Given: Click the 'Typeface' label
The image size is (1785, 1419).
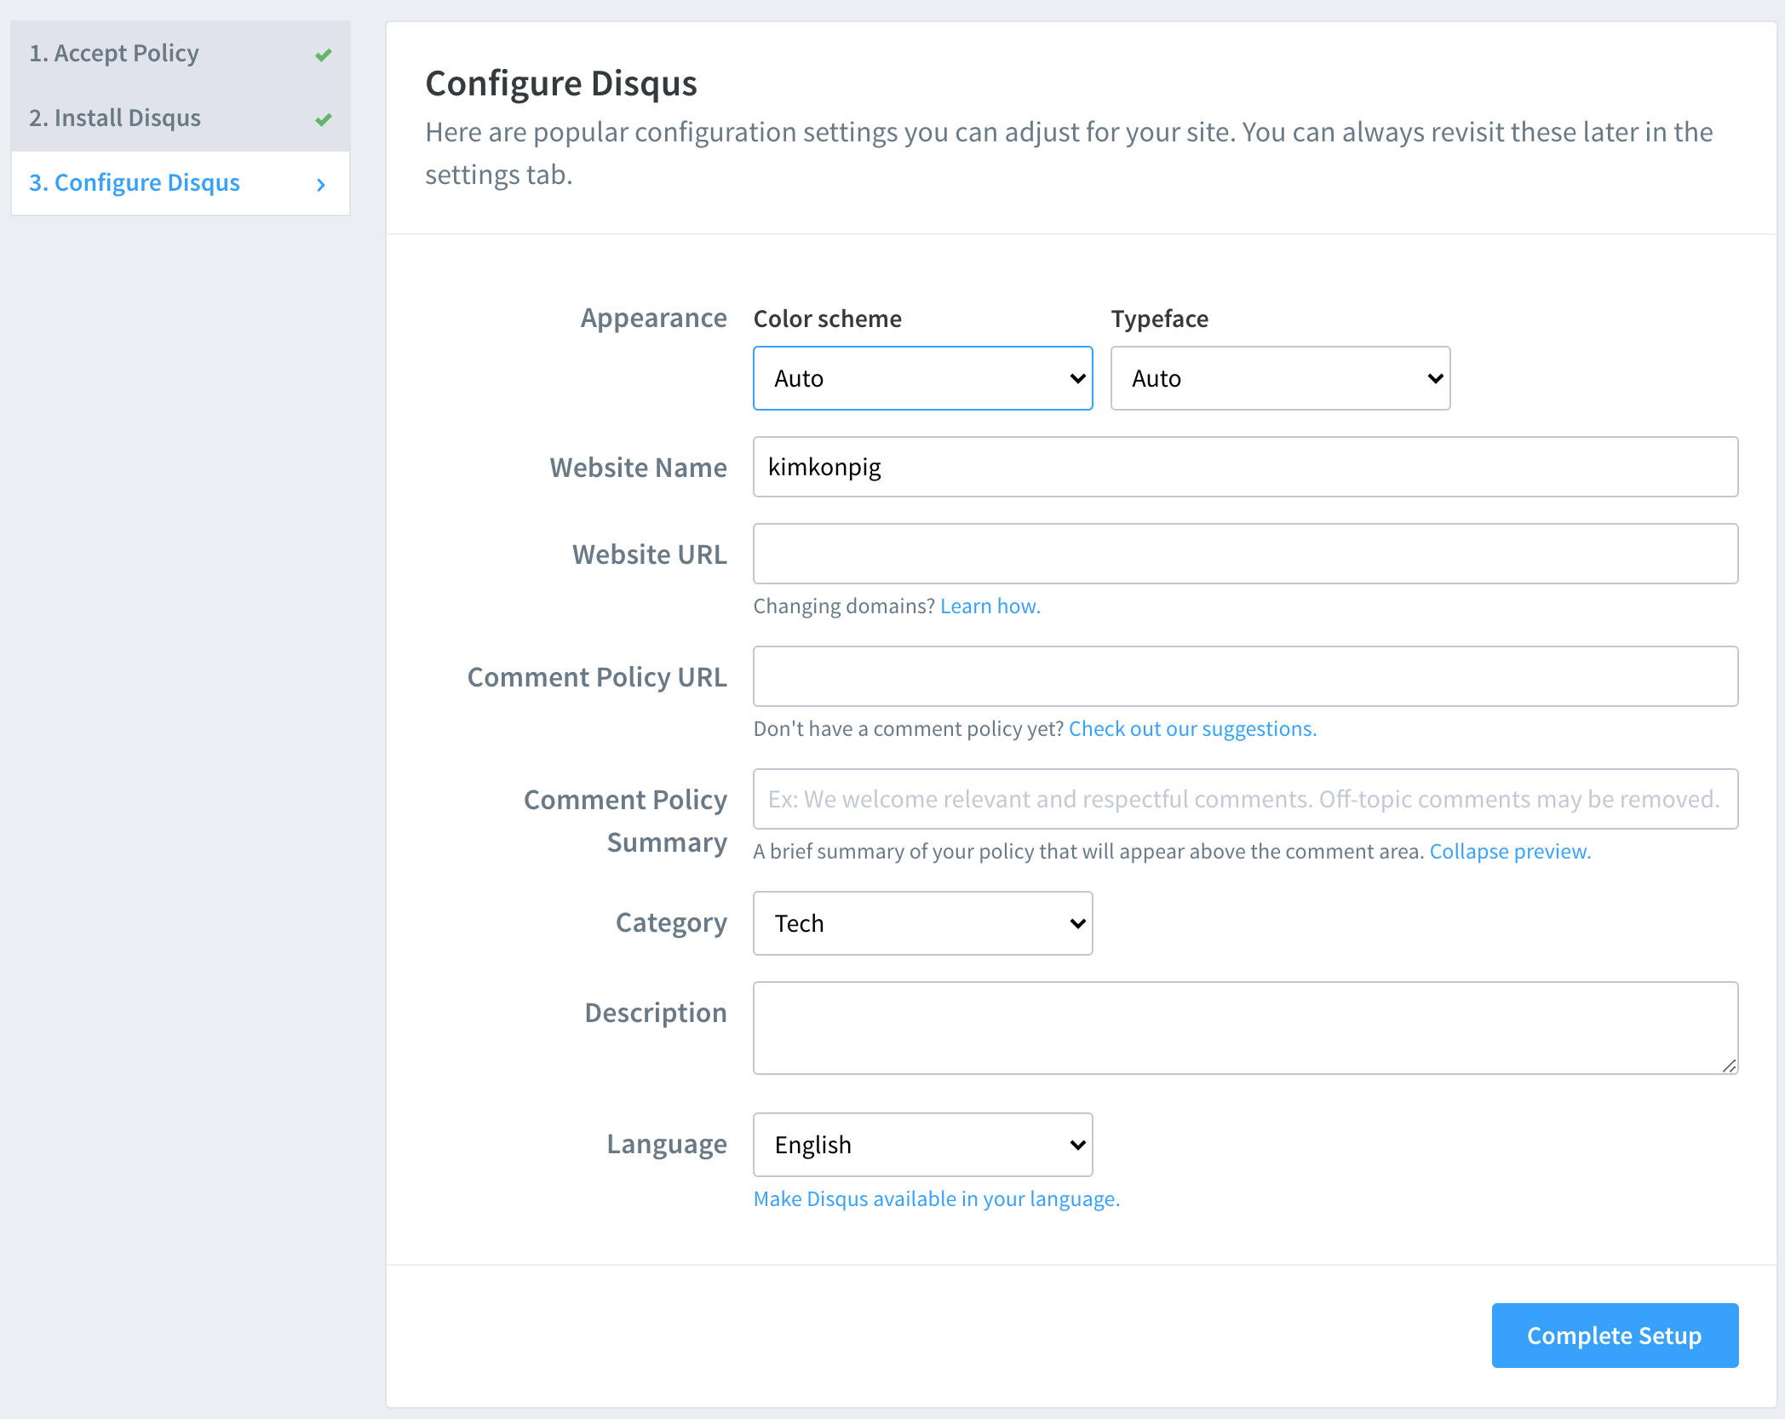Looking at the screenshot, I should 1159,319.
